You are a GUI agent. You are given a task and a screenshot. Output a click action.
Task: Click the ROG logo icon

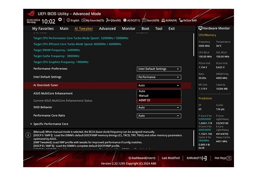(31, 13)
